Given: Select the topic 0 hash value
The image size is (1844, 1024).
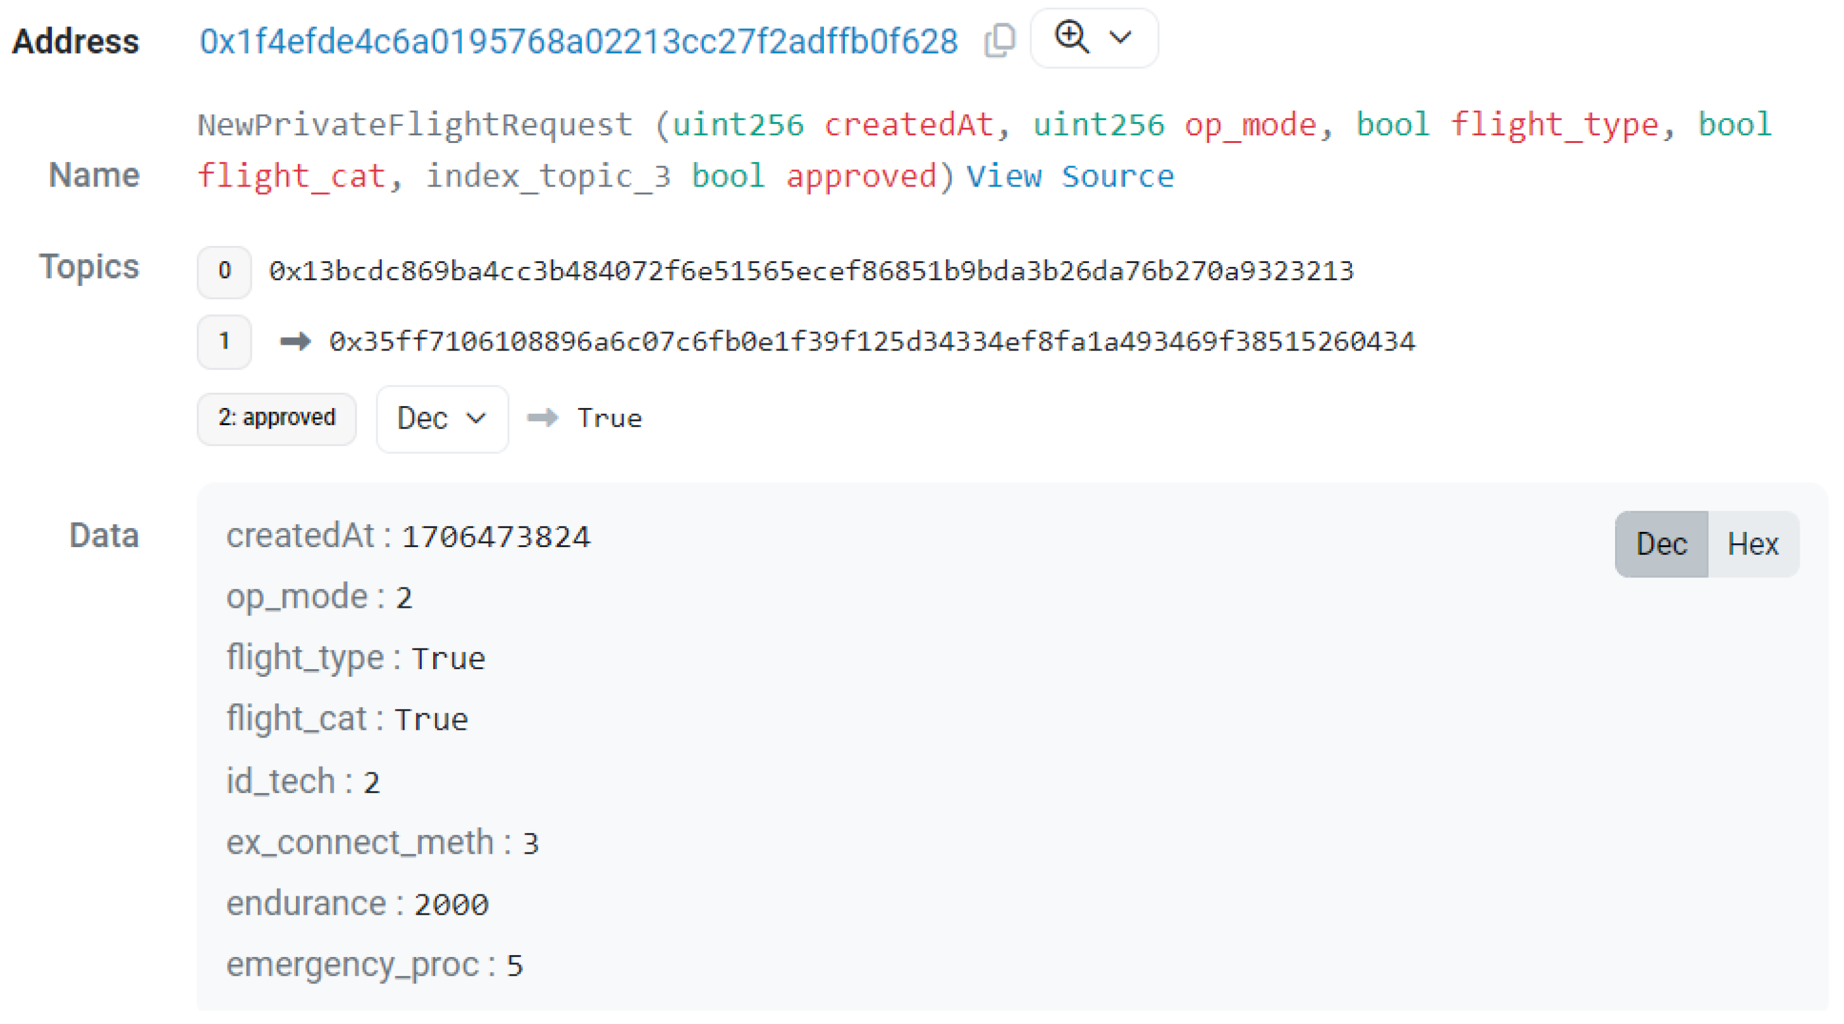Looking at the screenshot, I should coord(811,271).
